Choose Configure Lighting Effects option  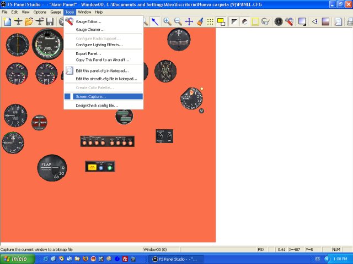point(99,45)
